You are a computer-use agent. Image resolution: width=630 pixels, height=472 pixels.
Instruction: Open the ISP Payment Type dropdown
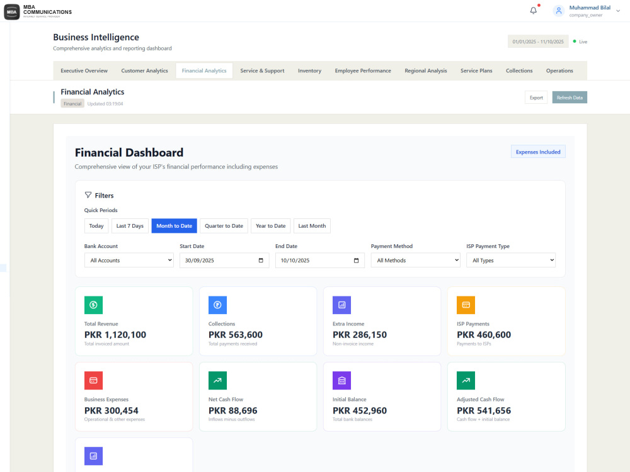click(511, 261)
